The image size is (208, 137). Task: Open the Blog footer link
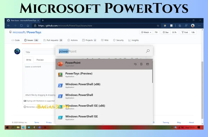coord(179,123)
